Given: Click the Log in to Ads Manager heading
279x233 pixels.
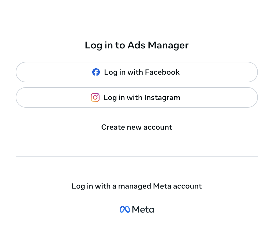Looking at the screenshot, I should tap(137, 45).
